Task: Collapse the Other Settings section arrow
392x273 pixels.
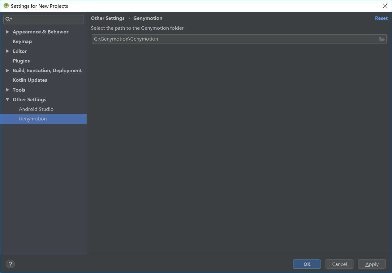Action: click(8, 99)
